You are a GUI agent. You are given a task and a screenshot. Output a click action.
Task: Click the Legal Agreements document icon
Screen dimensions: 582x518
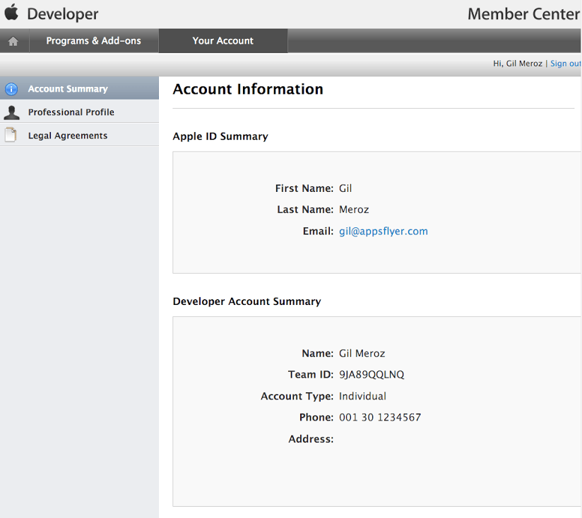coord(11,135)
